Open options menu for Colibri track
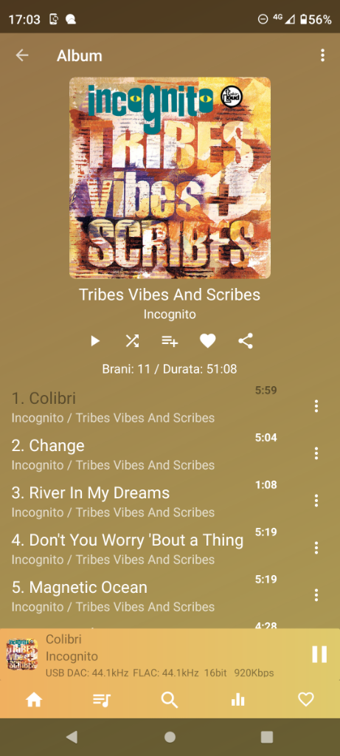 [316, 406]
